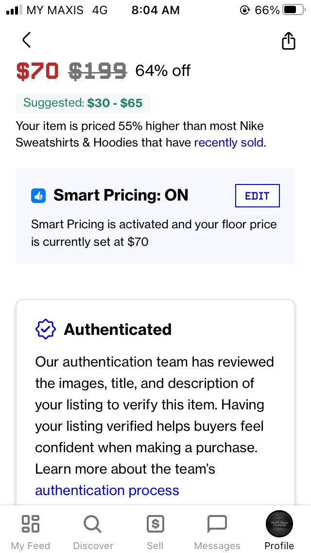Click the Authenticated badge icon
Image resolution: width=311 pixels, height=553 pixels.
click(46, 329)
